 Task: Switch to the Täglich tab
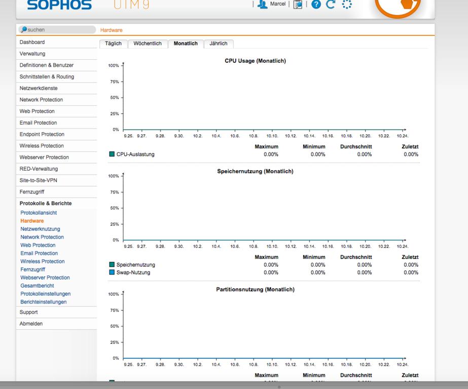pos(114,44)
